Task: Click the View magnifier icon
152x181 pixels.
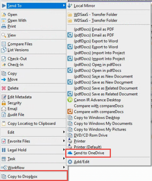Action: point(4,35)
